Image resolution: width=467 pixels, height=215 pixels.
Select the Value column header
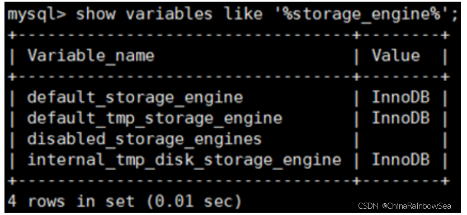[396, 55]
